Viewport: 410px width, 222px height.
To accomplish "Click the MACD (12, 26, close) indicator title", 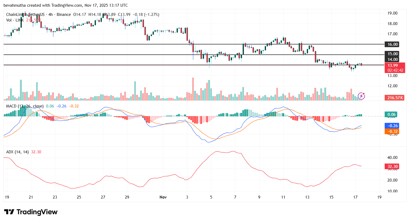I will click(24, 106).
